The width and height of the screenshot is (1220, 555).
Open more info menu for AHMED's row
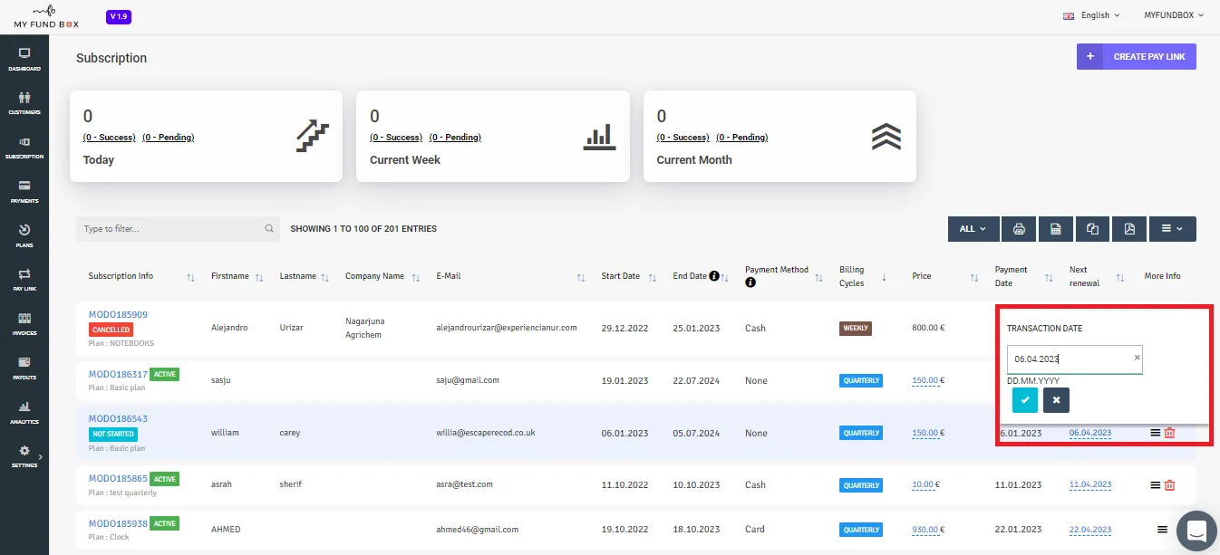tap(1162, 530)
